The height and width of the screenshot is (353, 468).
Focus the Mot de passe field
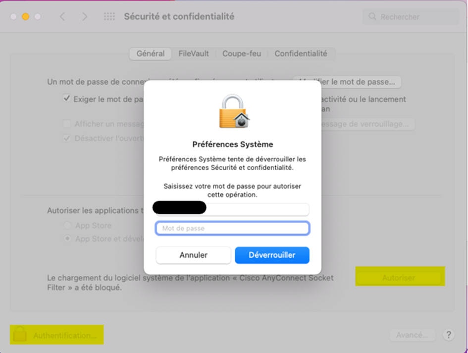(232, 229)
